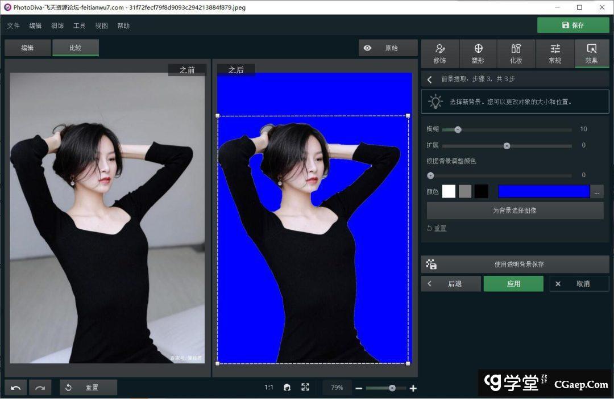Open the 工具 tools menu
614x399 pixels.
79,26
